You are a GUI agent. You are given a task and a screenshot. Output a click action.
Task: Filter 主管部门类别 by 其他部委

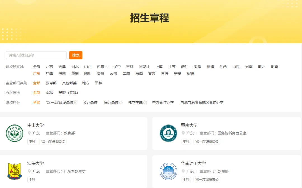[69, 83]
